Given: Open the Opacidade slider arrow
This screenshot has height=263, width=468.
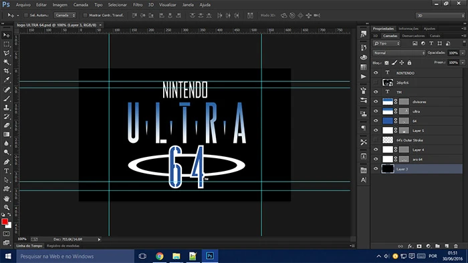Looking at the screenshot, I should point(463,53).
